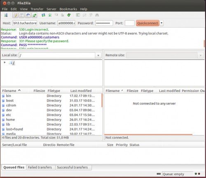Sort remote list by Permission column
206x178 pixels.
coord(190,91)
